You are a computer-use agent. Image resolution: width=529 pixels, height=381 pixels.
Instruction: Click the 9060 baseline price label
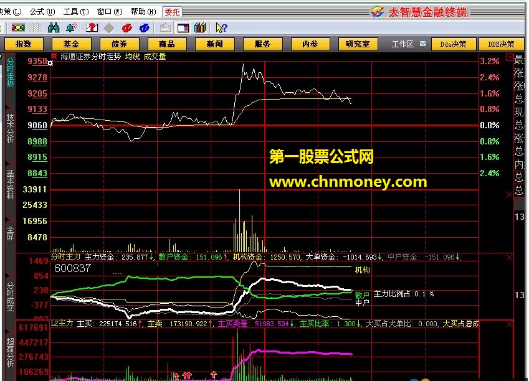[x=37, y=125]
